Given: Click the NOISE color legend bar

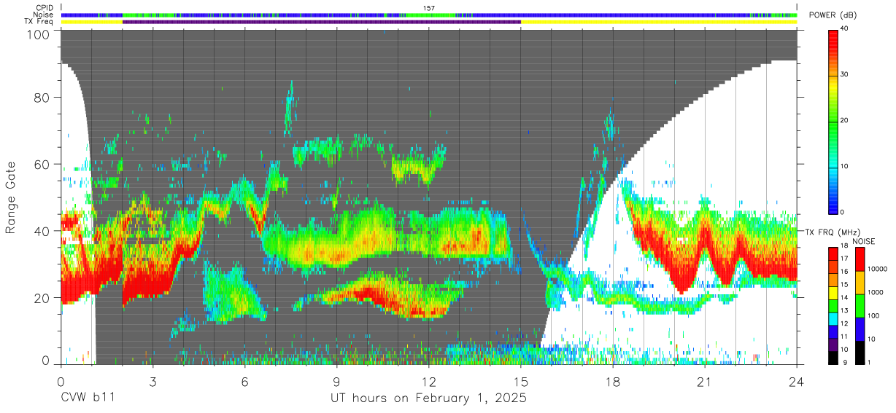Looking at the screenshot, I should 860,305.
